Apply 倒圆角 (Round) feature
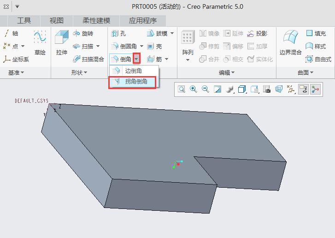 point(124,46)
